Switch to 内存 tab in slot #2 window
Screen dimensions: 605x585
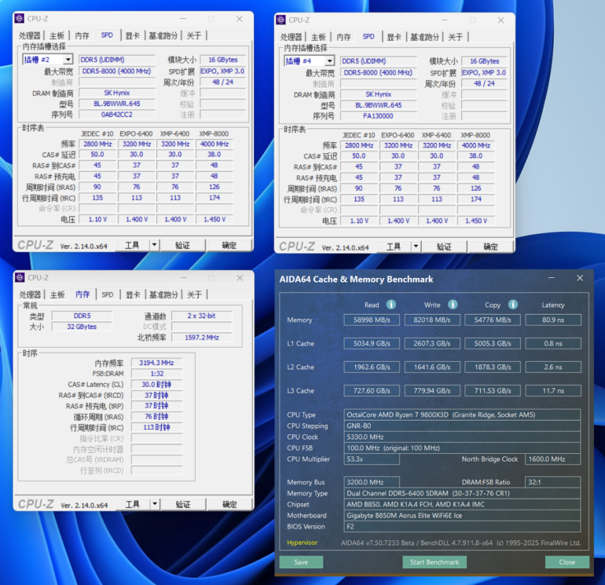(82, 35)
